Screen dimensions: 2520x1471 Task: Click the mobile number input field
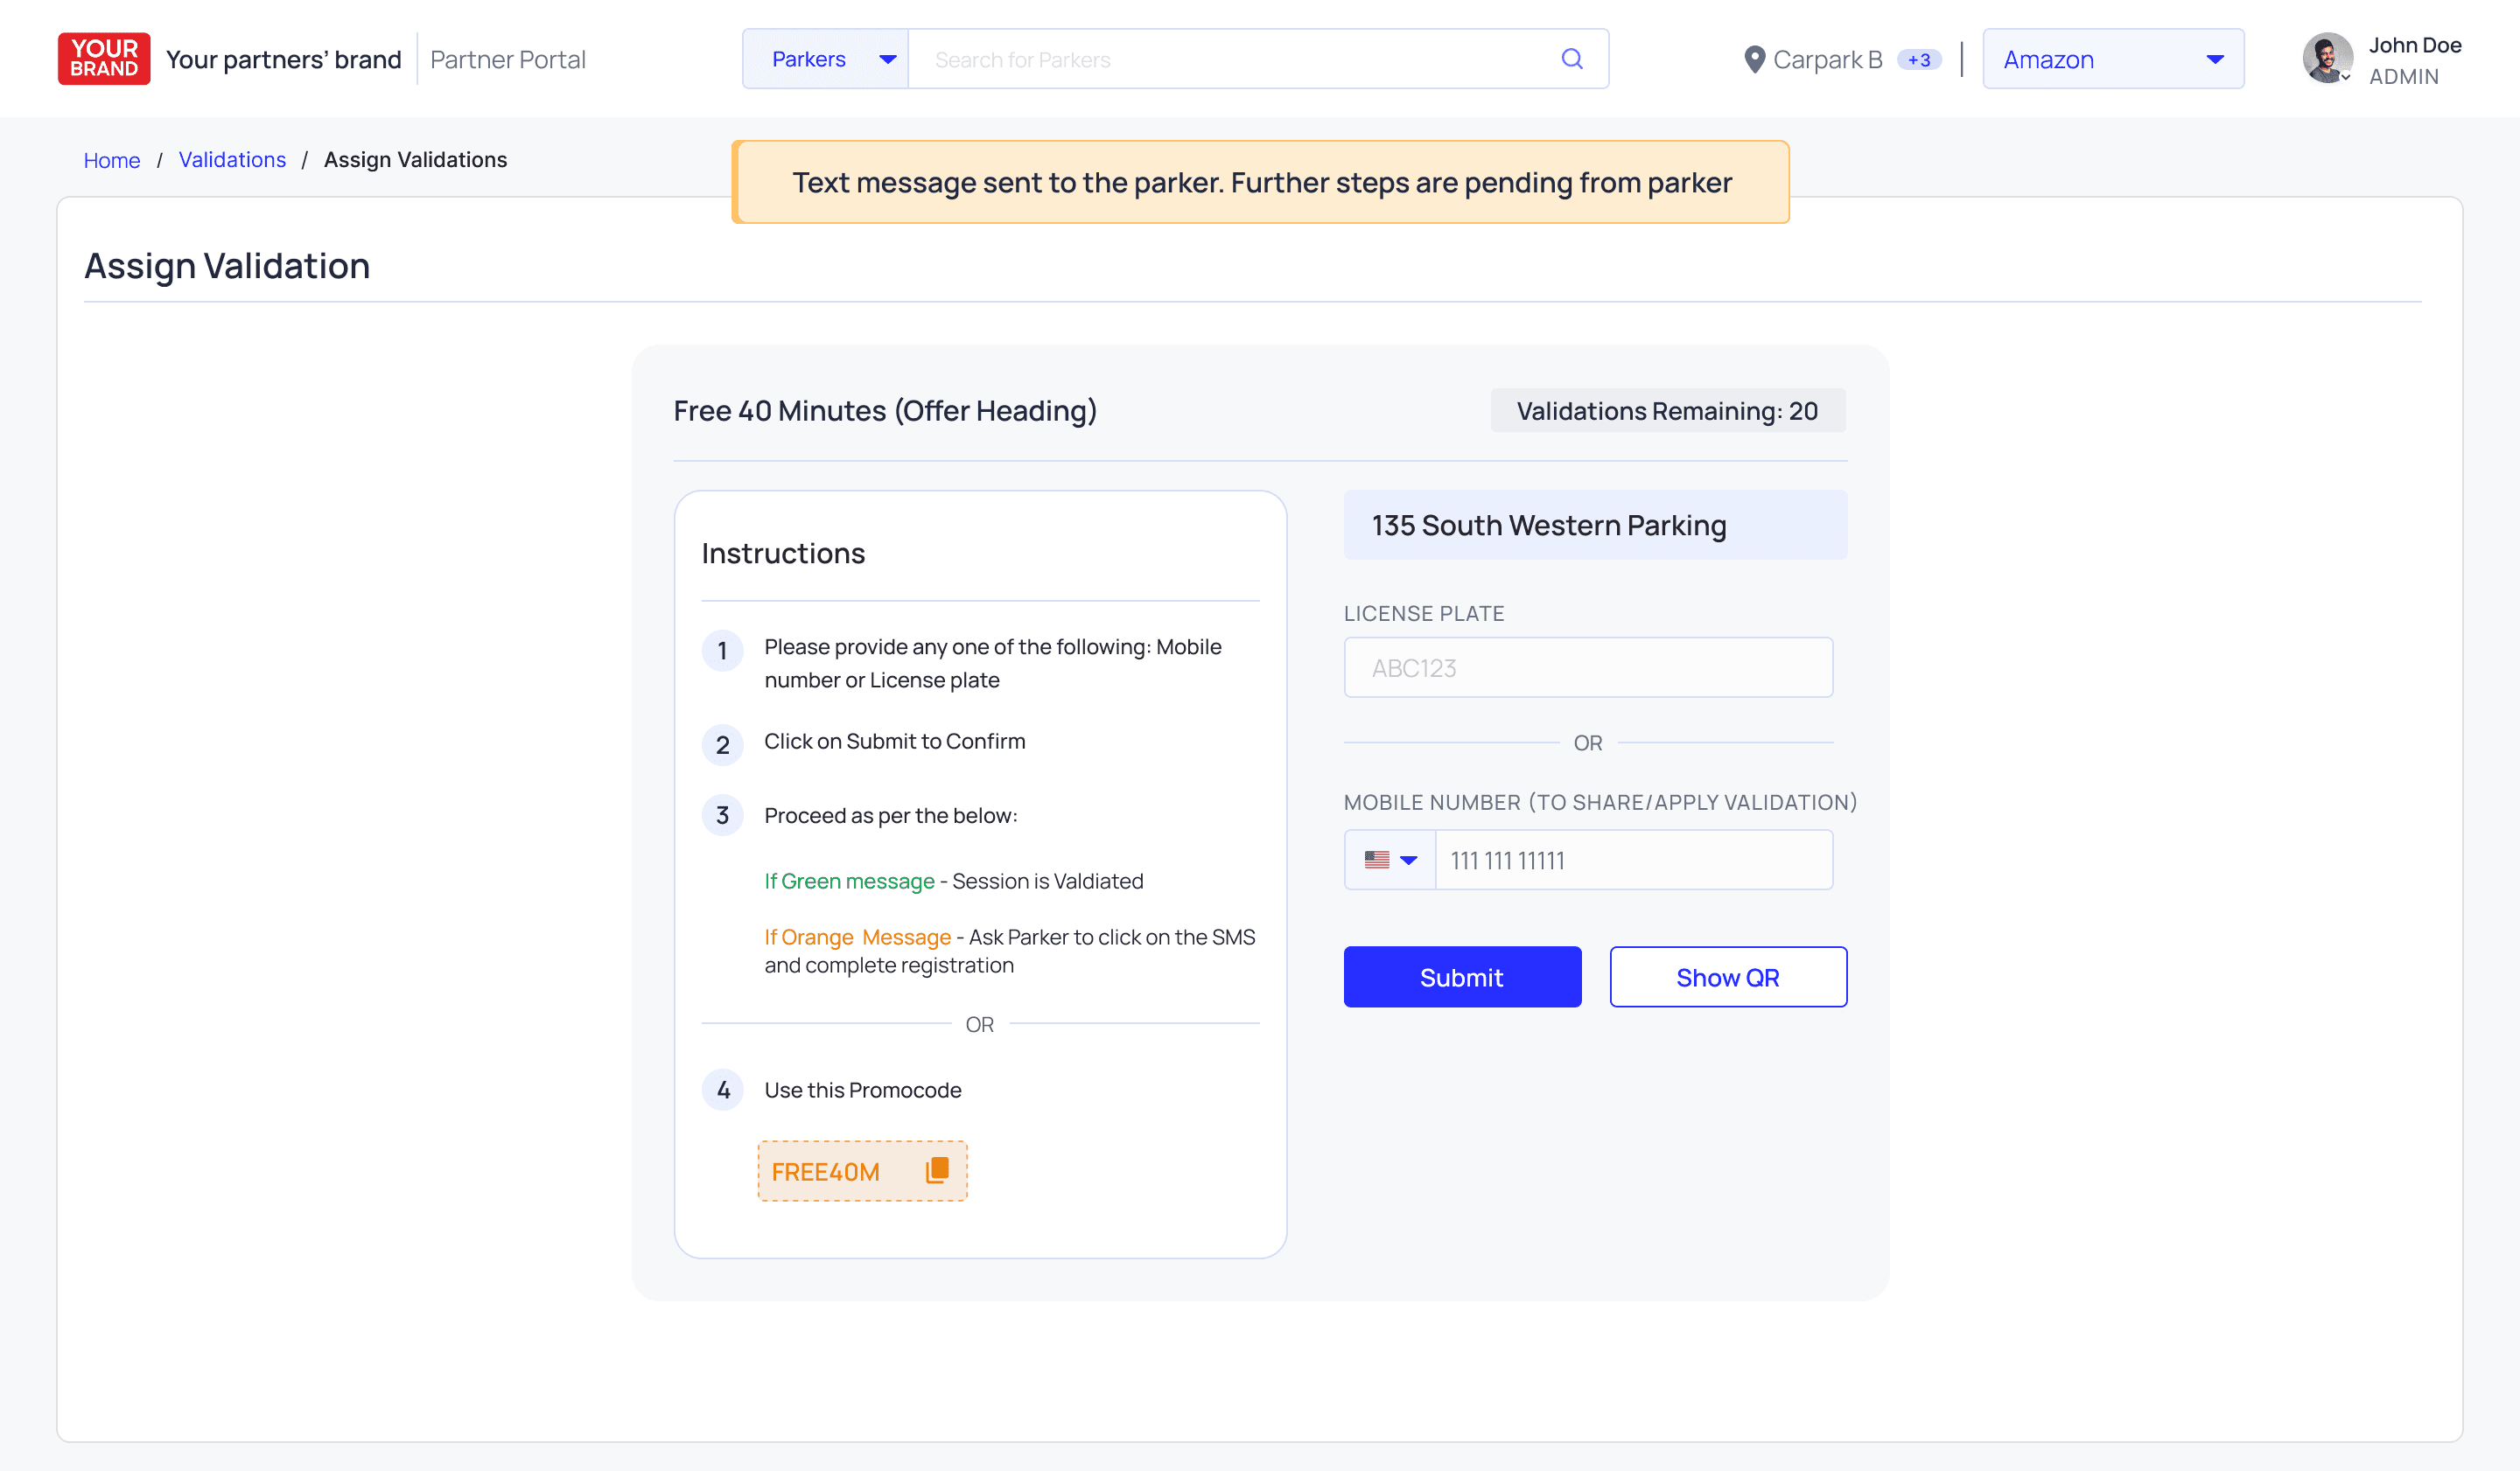click(x=1632, y=861)
